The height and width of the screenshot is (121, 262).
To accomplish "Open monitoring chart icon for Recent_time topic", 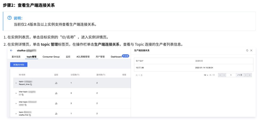I will [56, 83].
